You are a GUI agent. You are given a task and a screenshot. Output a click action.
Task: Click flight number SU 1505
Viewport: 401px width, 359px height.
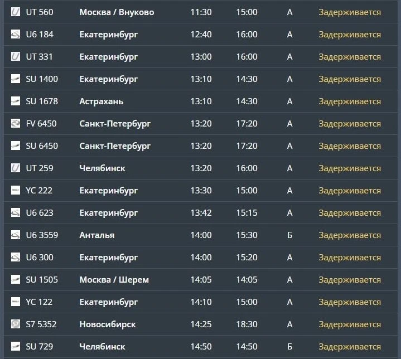tap(42, 280)
